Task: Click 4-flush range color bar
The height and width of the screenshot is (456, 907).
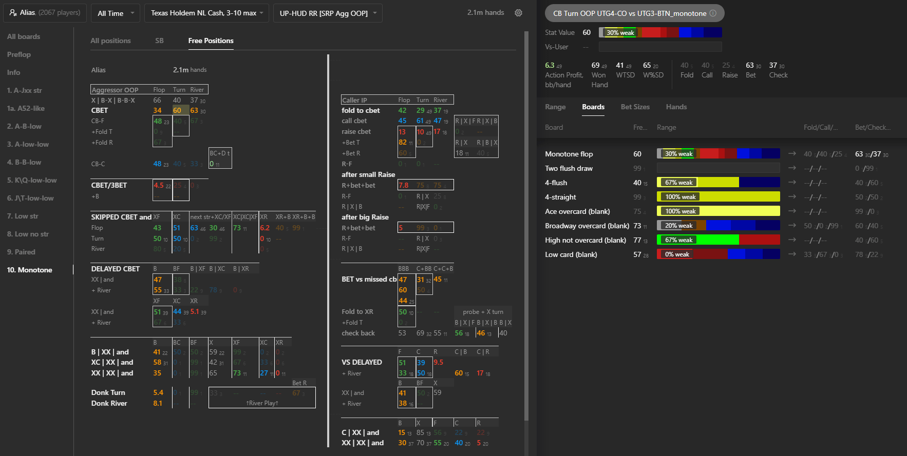Action: tap(719, 182)
